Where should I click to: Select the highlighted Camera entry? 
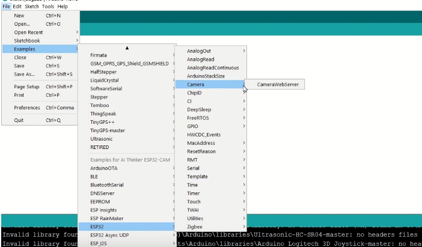tap(211, 84)
